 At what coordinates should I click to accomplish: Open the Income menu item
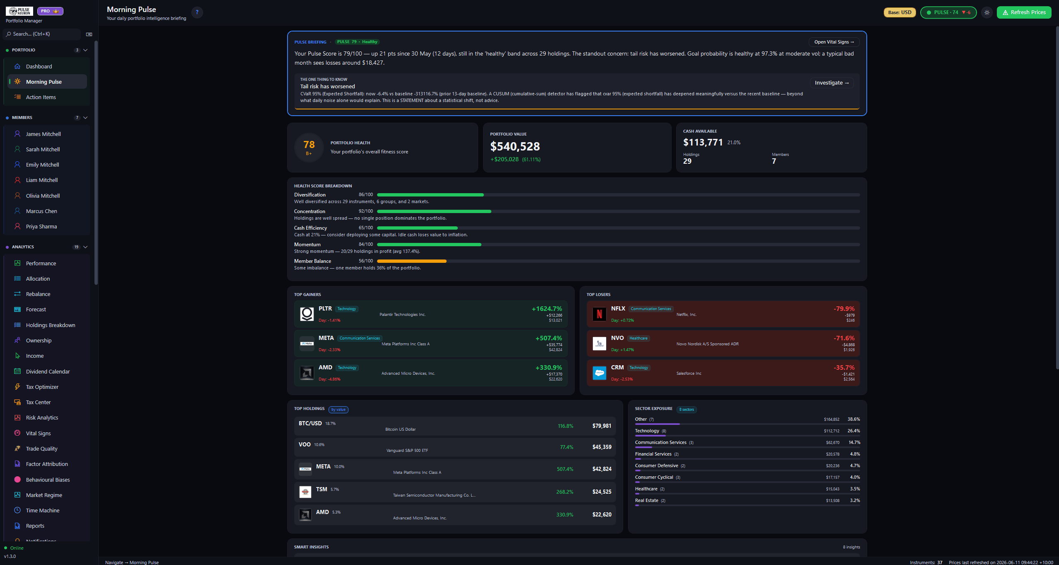tap(47, 356)
